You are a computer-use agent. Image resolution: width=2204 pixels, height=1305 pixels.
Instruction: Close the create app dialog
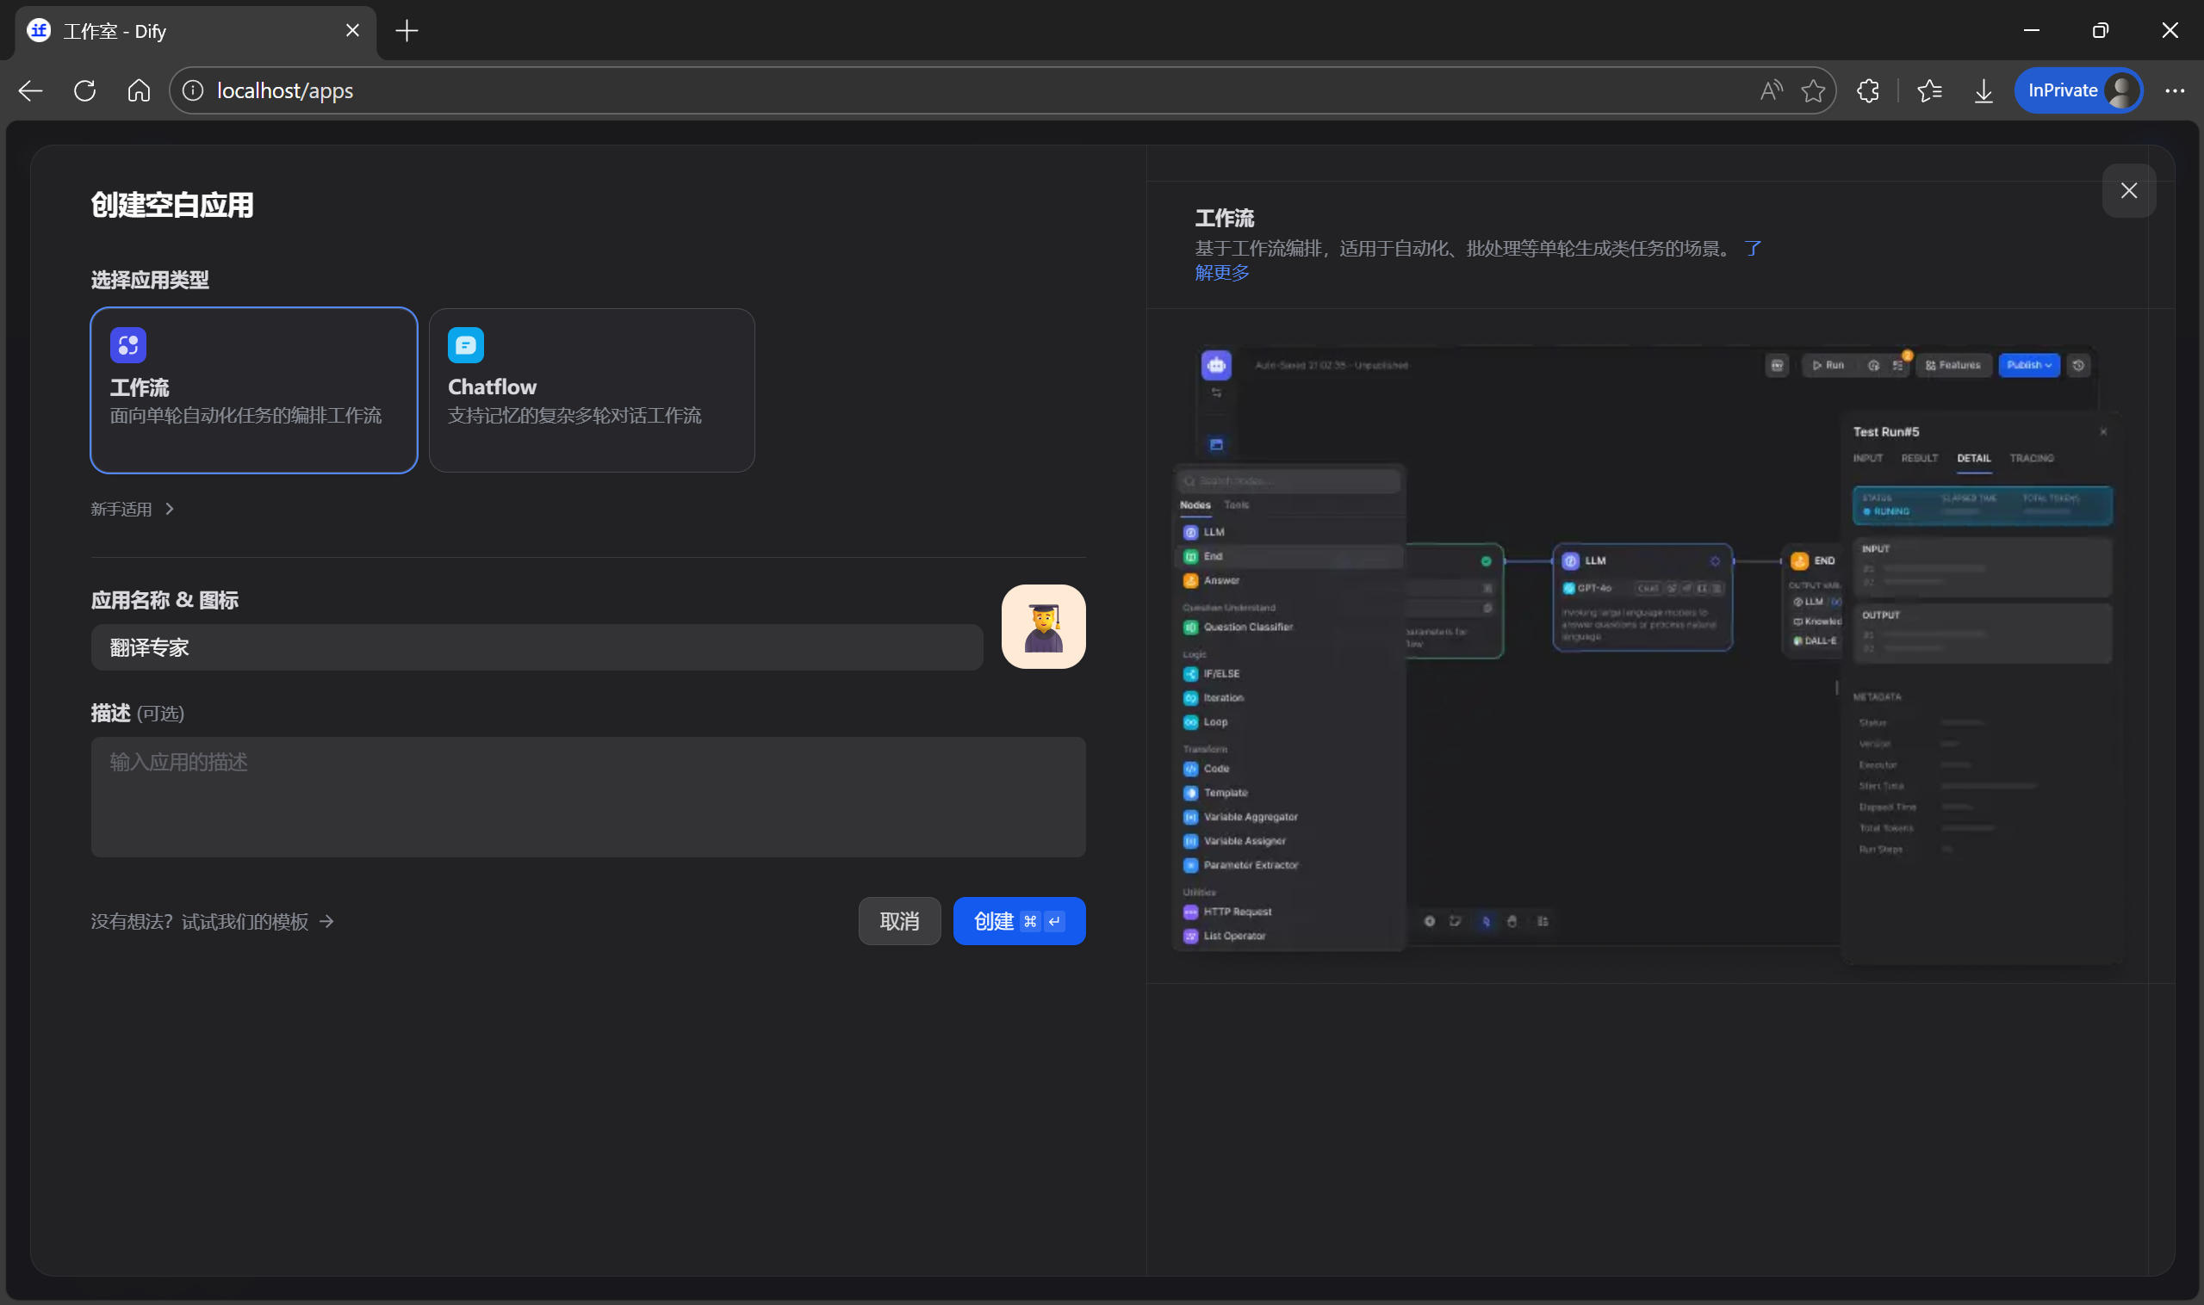click(2127, 191)
